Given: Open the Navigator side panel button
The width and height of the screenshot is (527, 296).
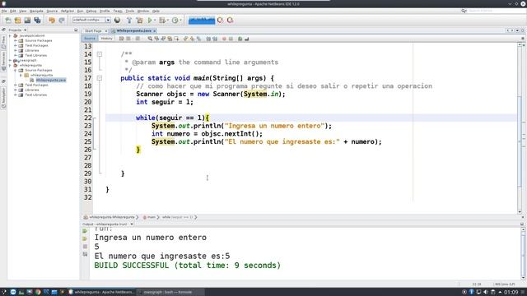Looking at the screenshot, I should pos(3,98).
